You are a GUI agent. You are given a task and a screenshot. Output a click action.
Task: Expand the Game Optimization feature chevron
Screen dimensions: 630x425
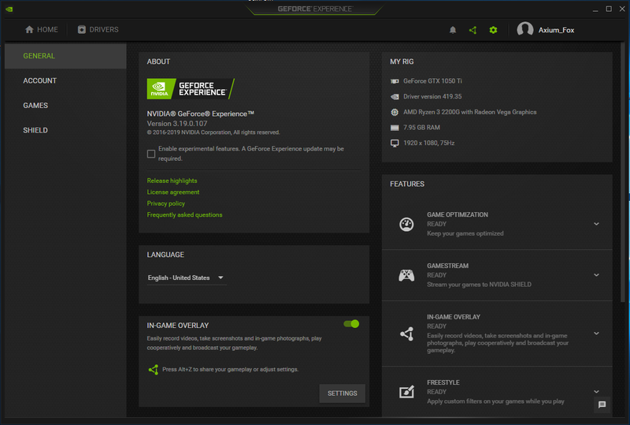[x=596, y=224]
